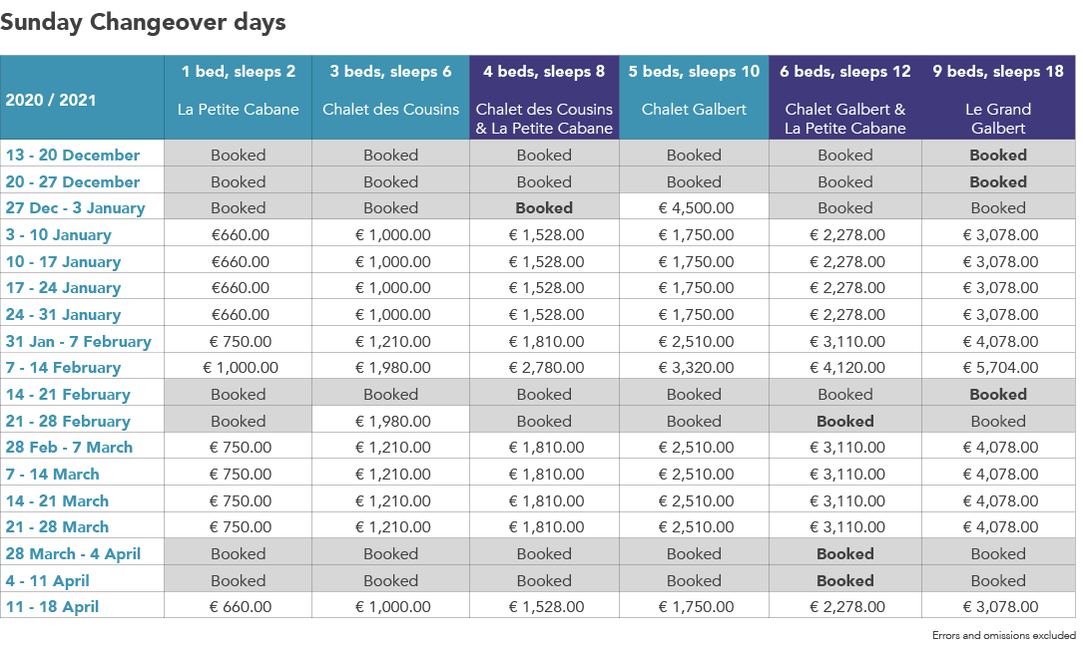
Task: Click the '6 beds, sleeps 12' column header
Action: pyautogui.click(x=845, y=98)
